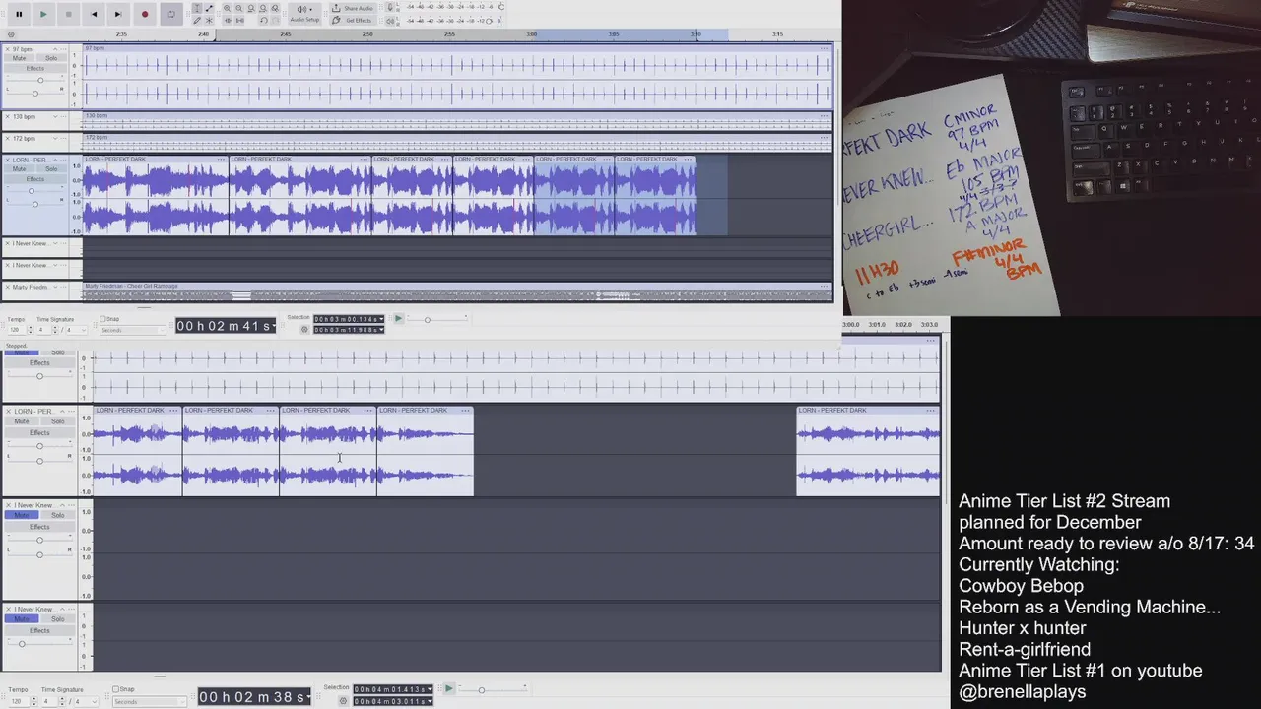Click the Silence audio selection icon
1261x709 pixels.
click(240, 20)
